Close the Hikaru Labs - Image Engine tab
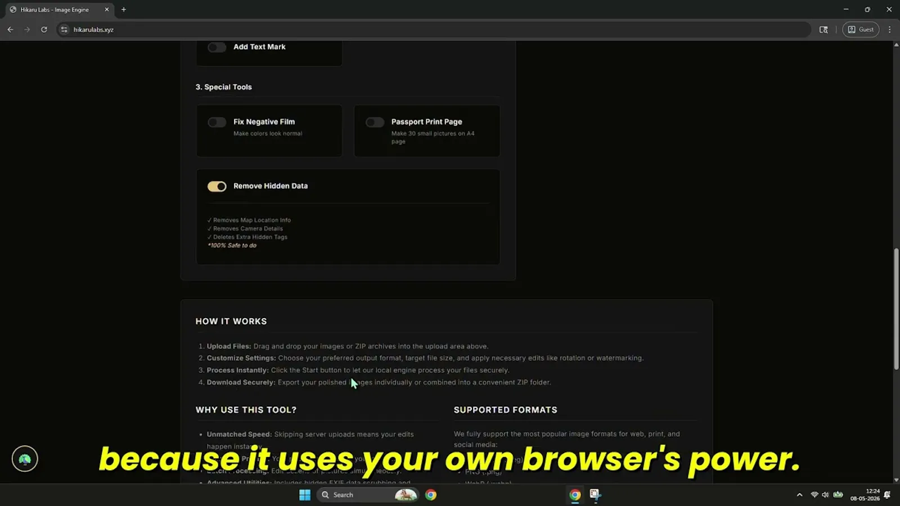The height and width of the screenshot is (506, 900). pyautogui.click(x=107, y=10)
